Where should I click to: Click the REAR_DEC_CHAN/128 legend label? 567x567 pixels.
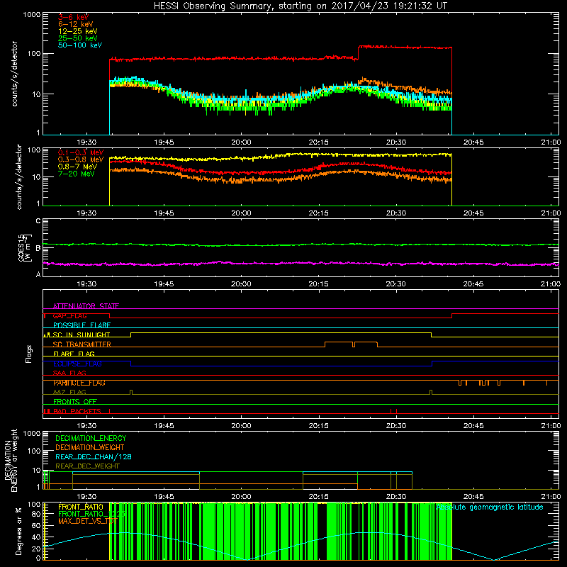click(x=94, y=456)
